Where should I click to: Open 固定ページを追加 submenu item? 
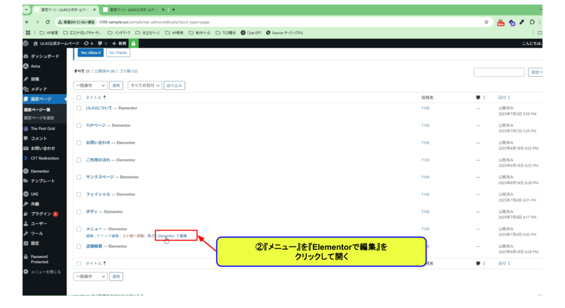coord(39,118)
